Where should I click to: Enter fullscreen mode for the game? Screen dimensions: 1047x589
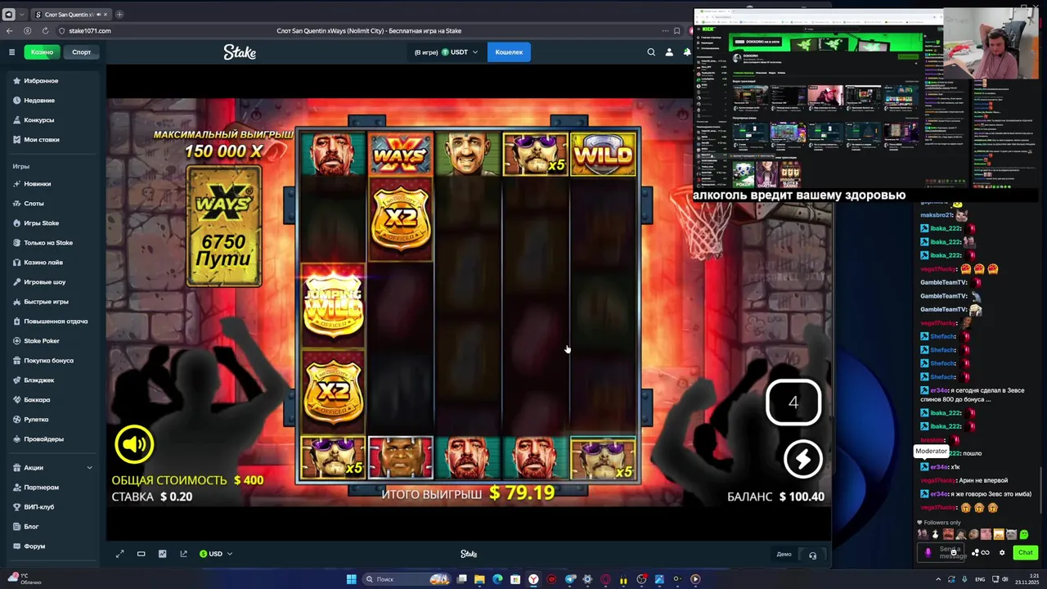point(119,554)
